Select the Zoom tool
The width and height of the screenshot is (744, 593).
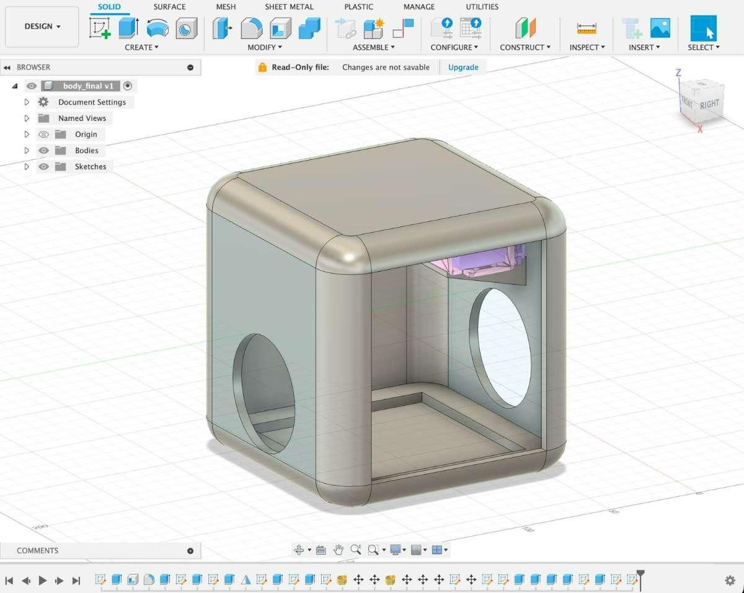(355, 550)
